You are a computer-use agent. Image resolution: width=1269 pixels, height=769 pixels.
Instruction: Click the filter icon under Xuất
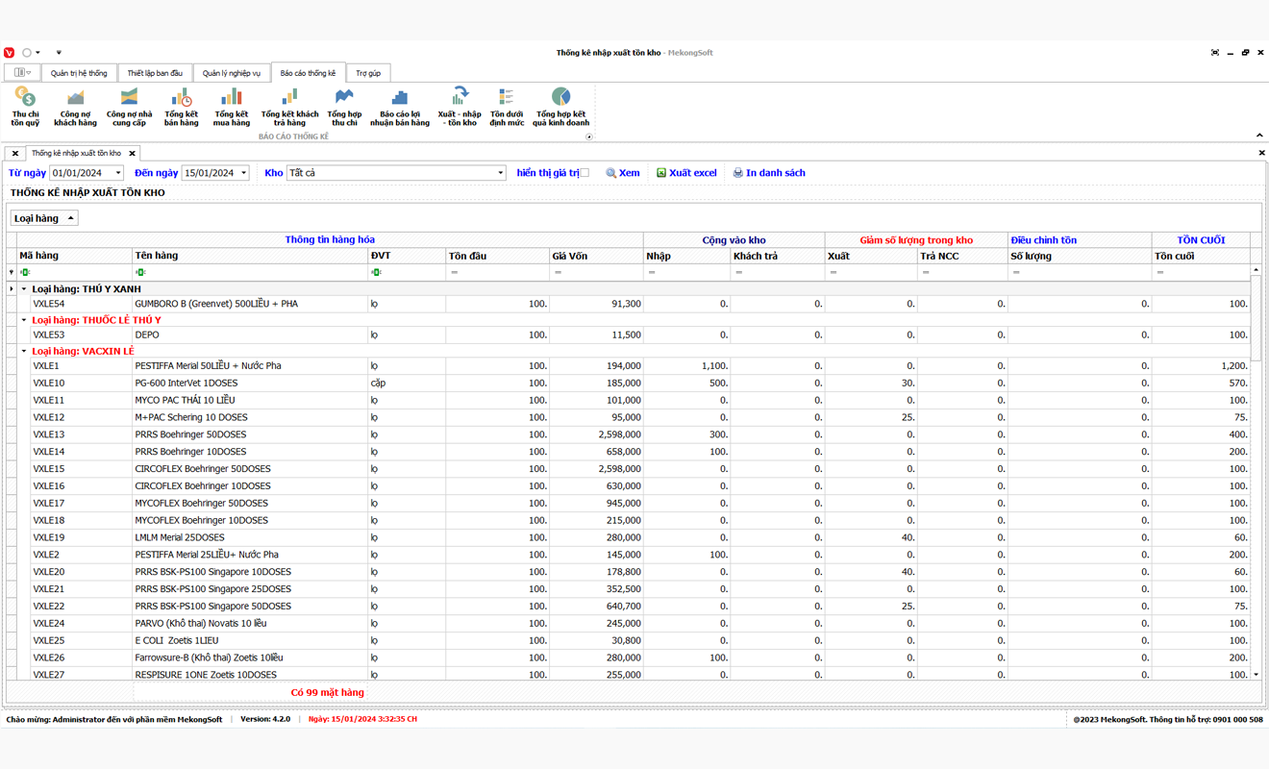point(833,273)
